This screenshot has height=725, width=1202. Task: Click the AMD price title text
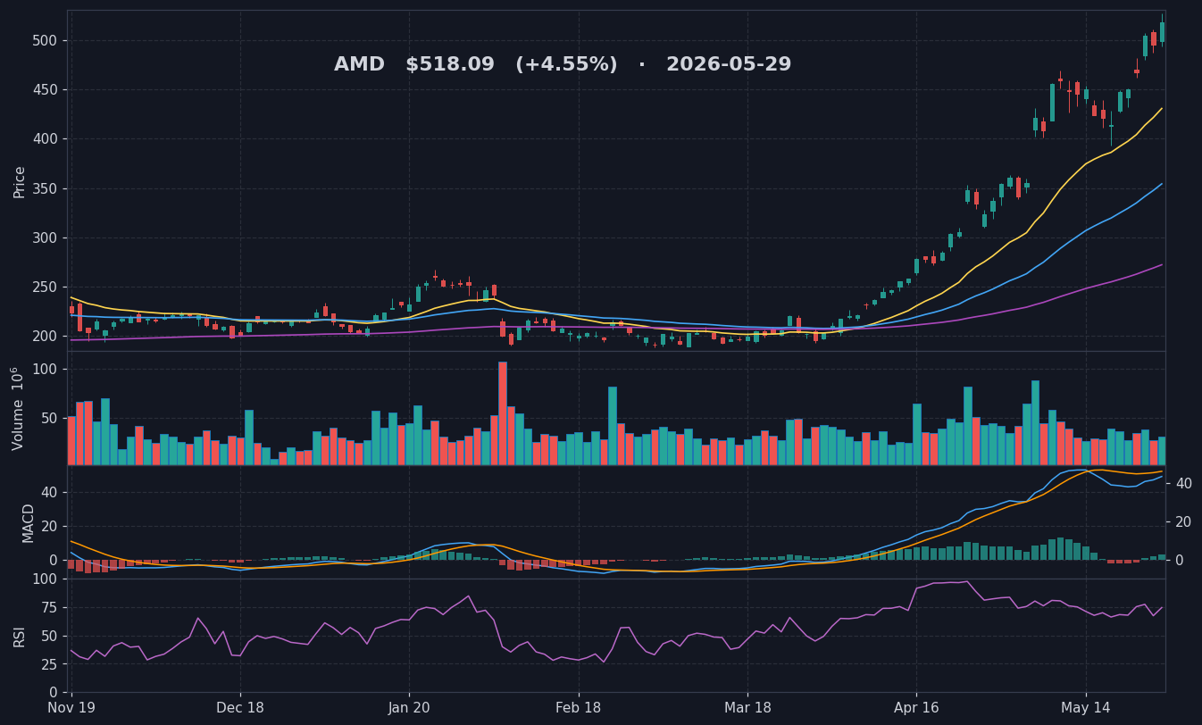pos(563,65)
